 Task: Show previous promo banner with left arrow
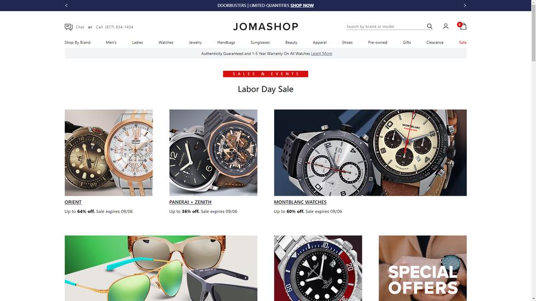66,6
